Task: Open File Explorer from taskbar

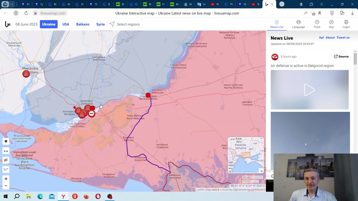Action: (29, 197)
